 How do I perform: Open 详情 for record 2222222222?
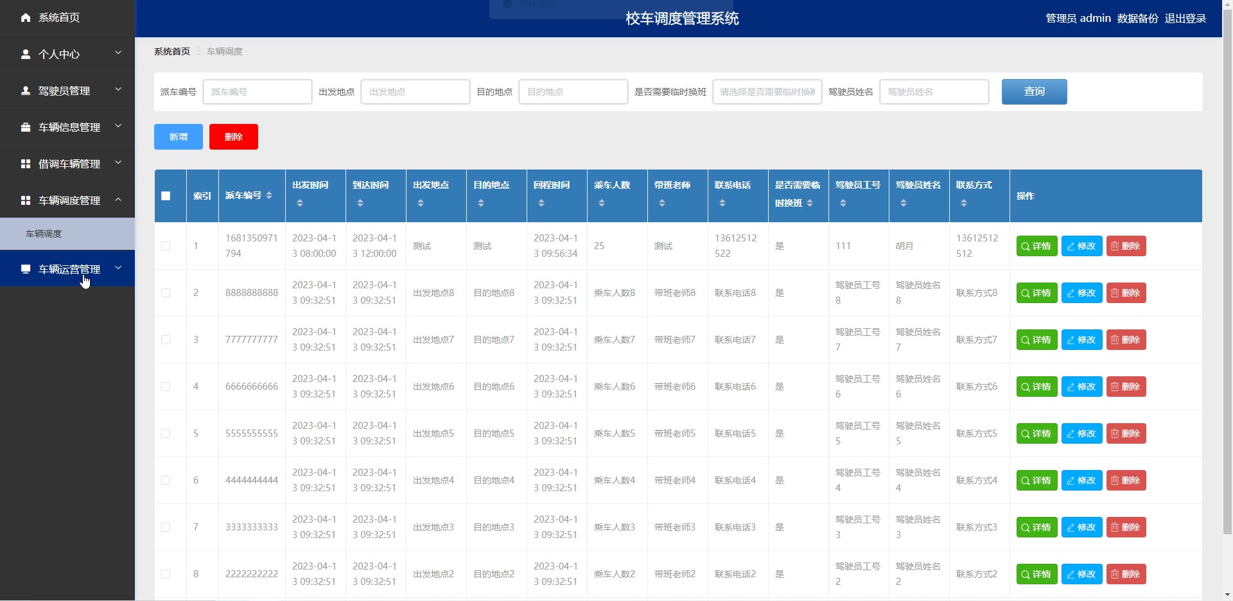click(x=1036, y=574)
